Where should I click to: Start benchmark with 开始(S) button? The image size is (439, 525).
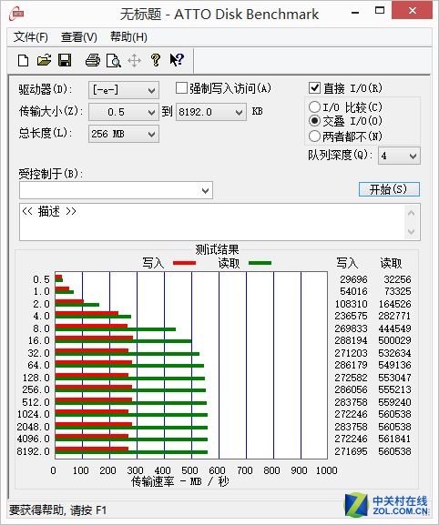click(389, 189)
